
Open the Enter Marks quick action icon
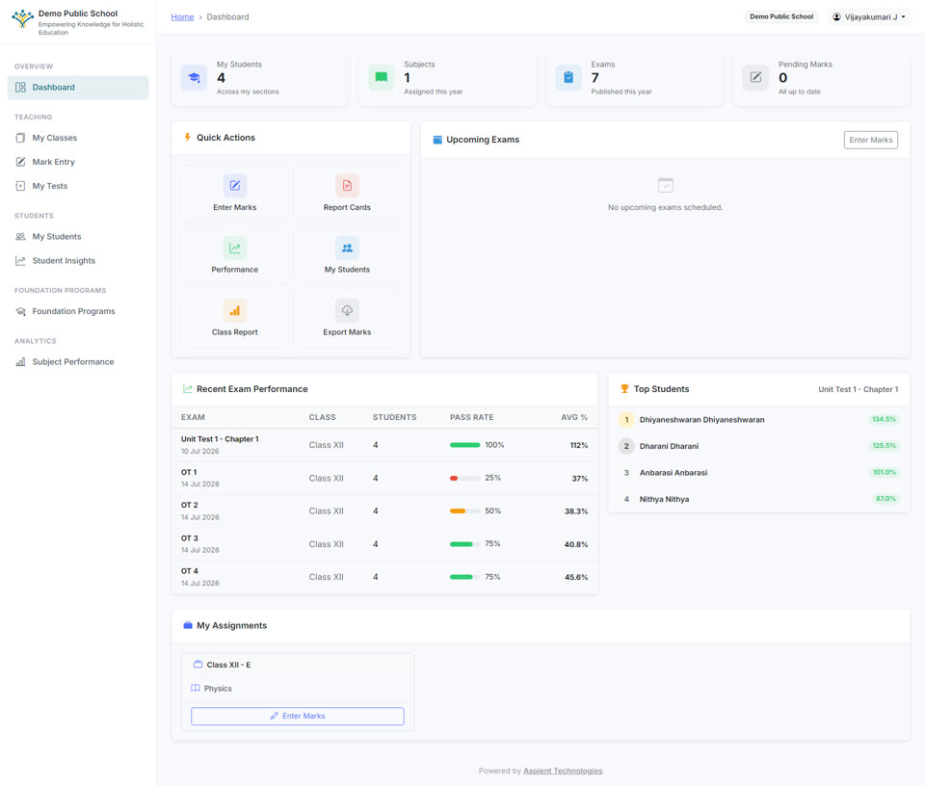pos(235,186)
